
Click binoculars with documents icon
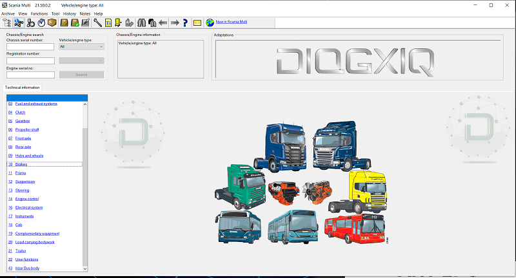152,23
